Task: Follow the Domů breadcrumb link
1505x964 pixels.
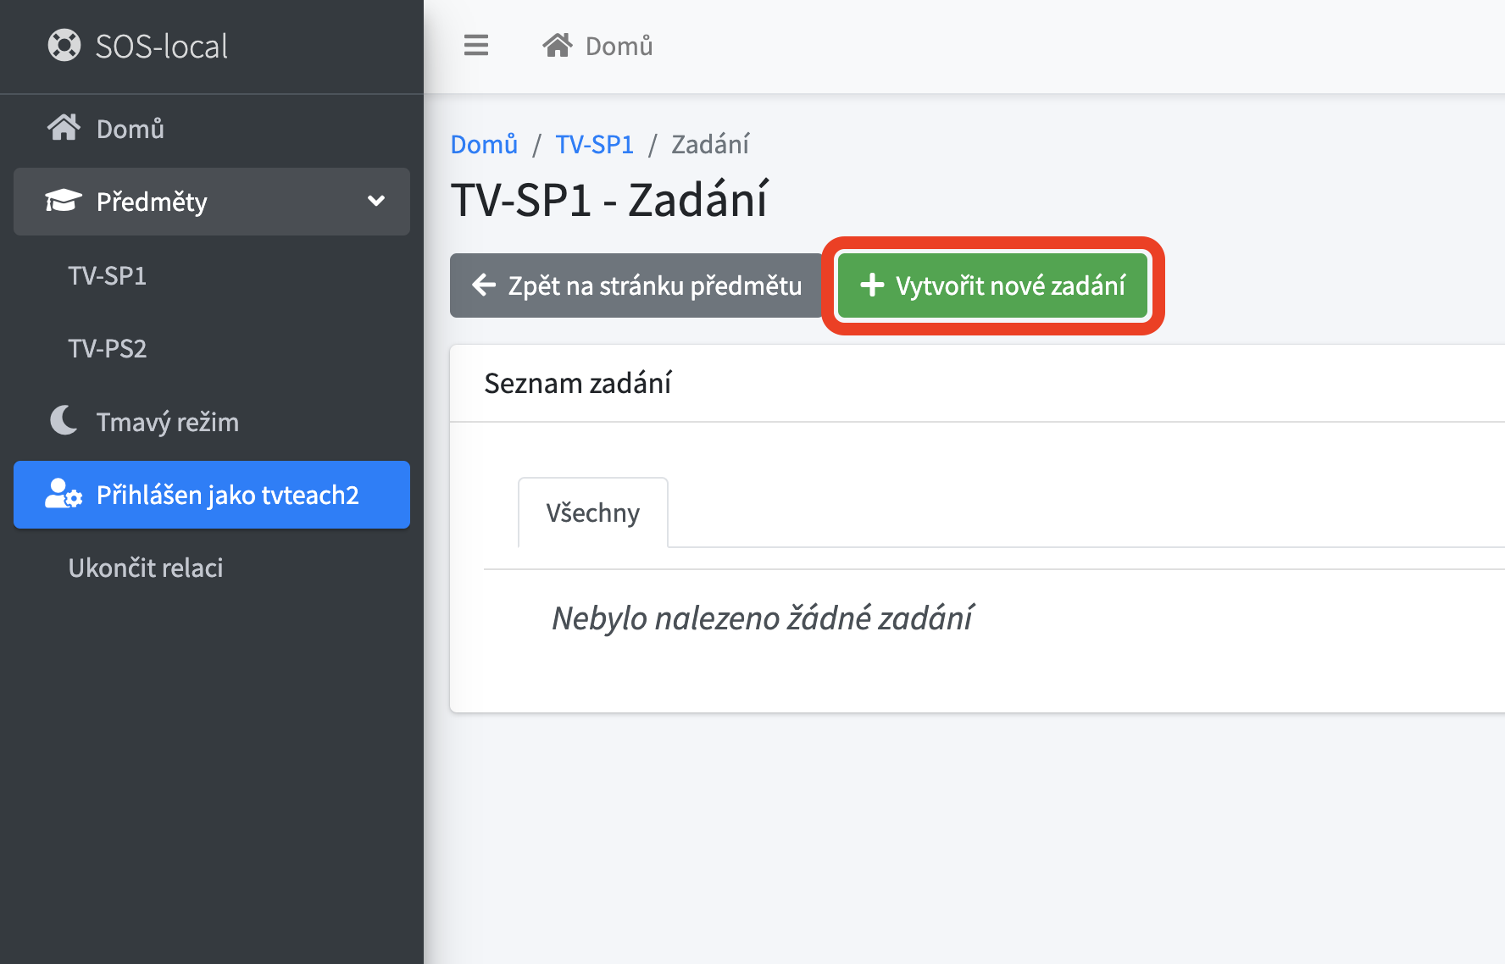Action: click(x=484, y=145)
